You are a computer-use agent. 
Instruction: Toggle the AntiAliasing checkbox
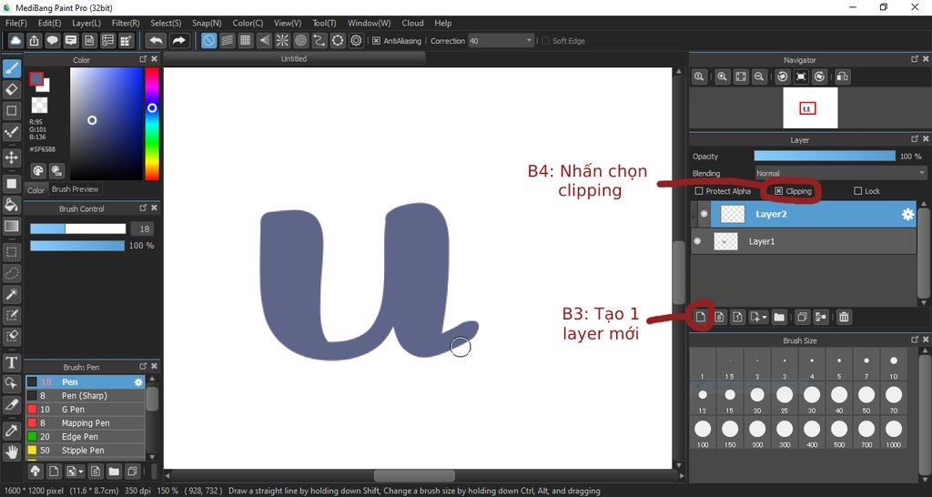point(376,41)
